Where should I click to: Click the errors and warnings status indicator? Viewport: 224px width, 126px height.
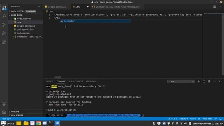click(x=7, y=119)
